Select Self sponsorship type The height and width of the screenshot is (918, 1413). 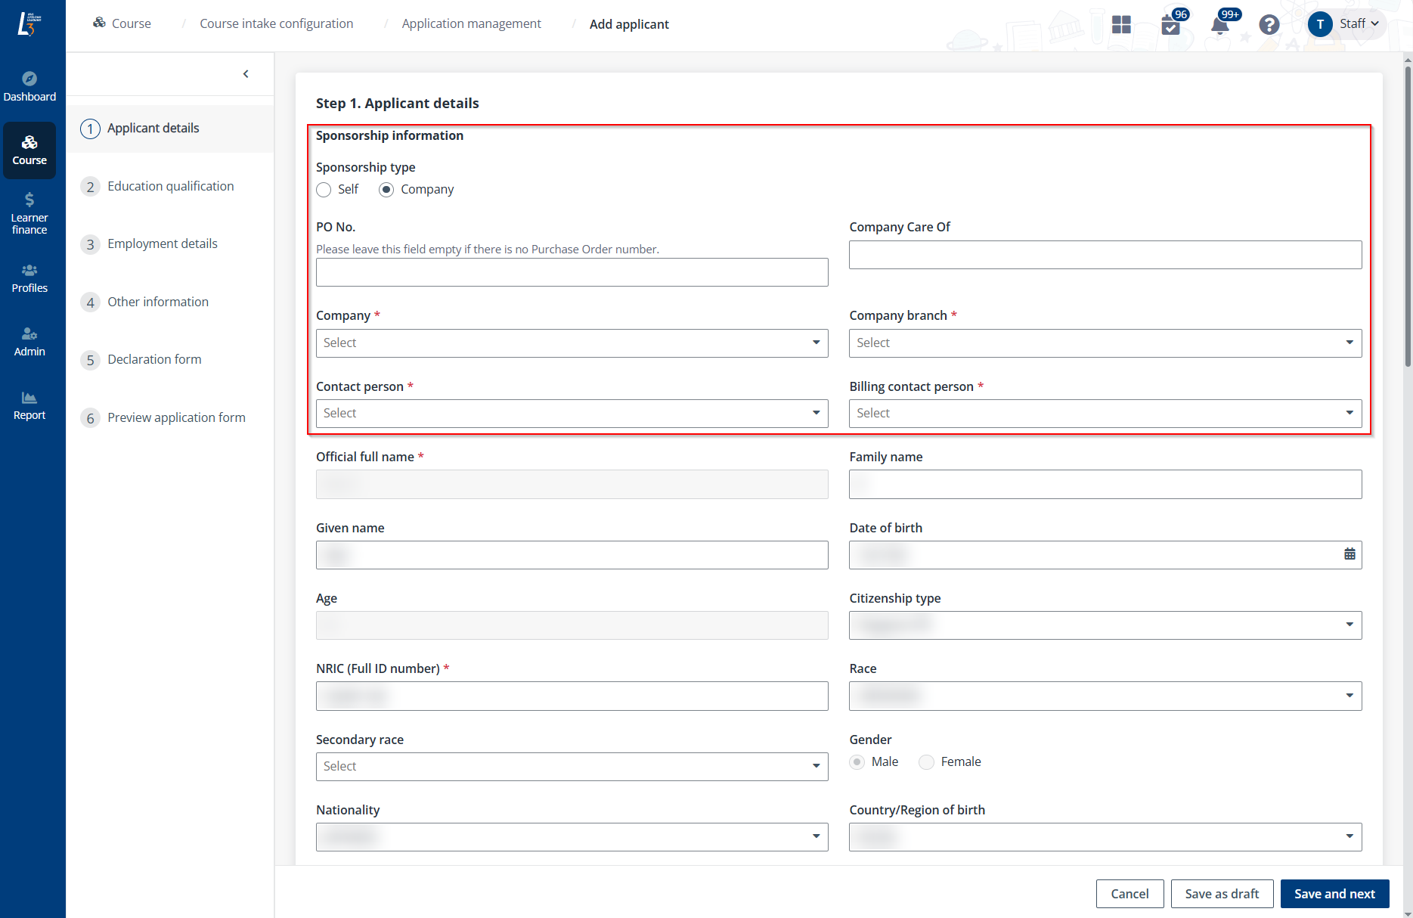click(324, 190)
